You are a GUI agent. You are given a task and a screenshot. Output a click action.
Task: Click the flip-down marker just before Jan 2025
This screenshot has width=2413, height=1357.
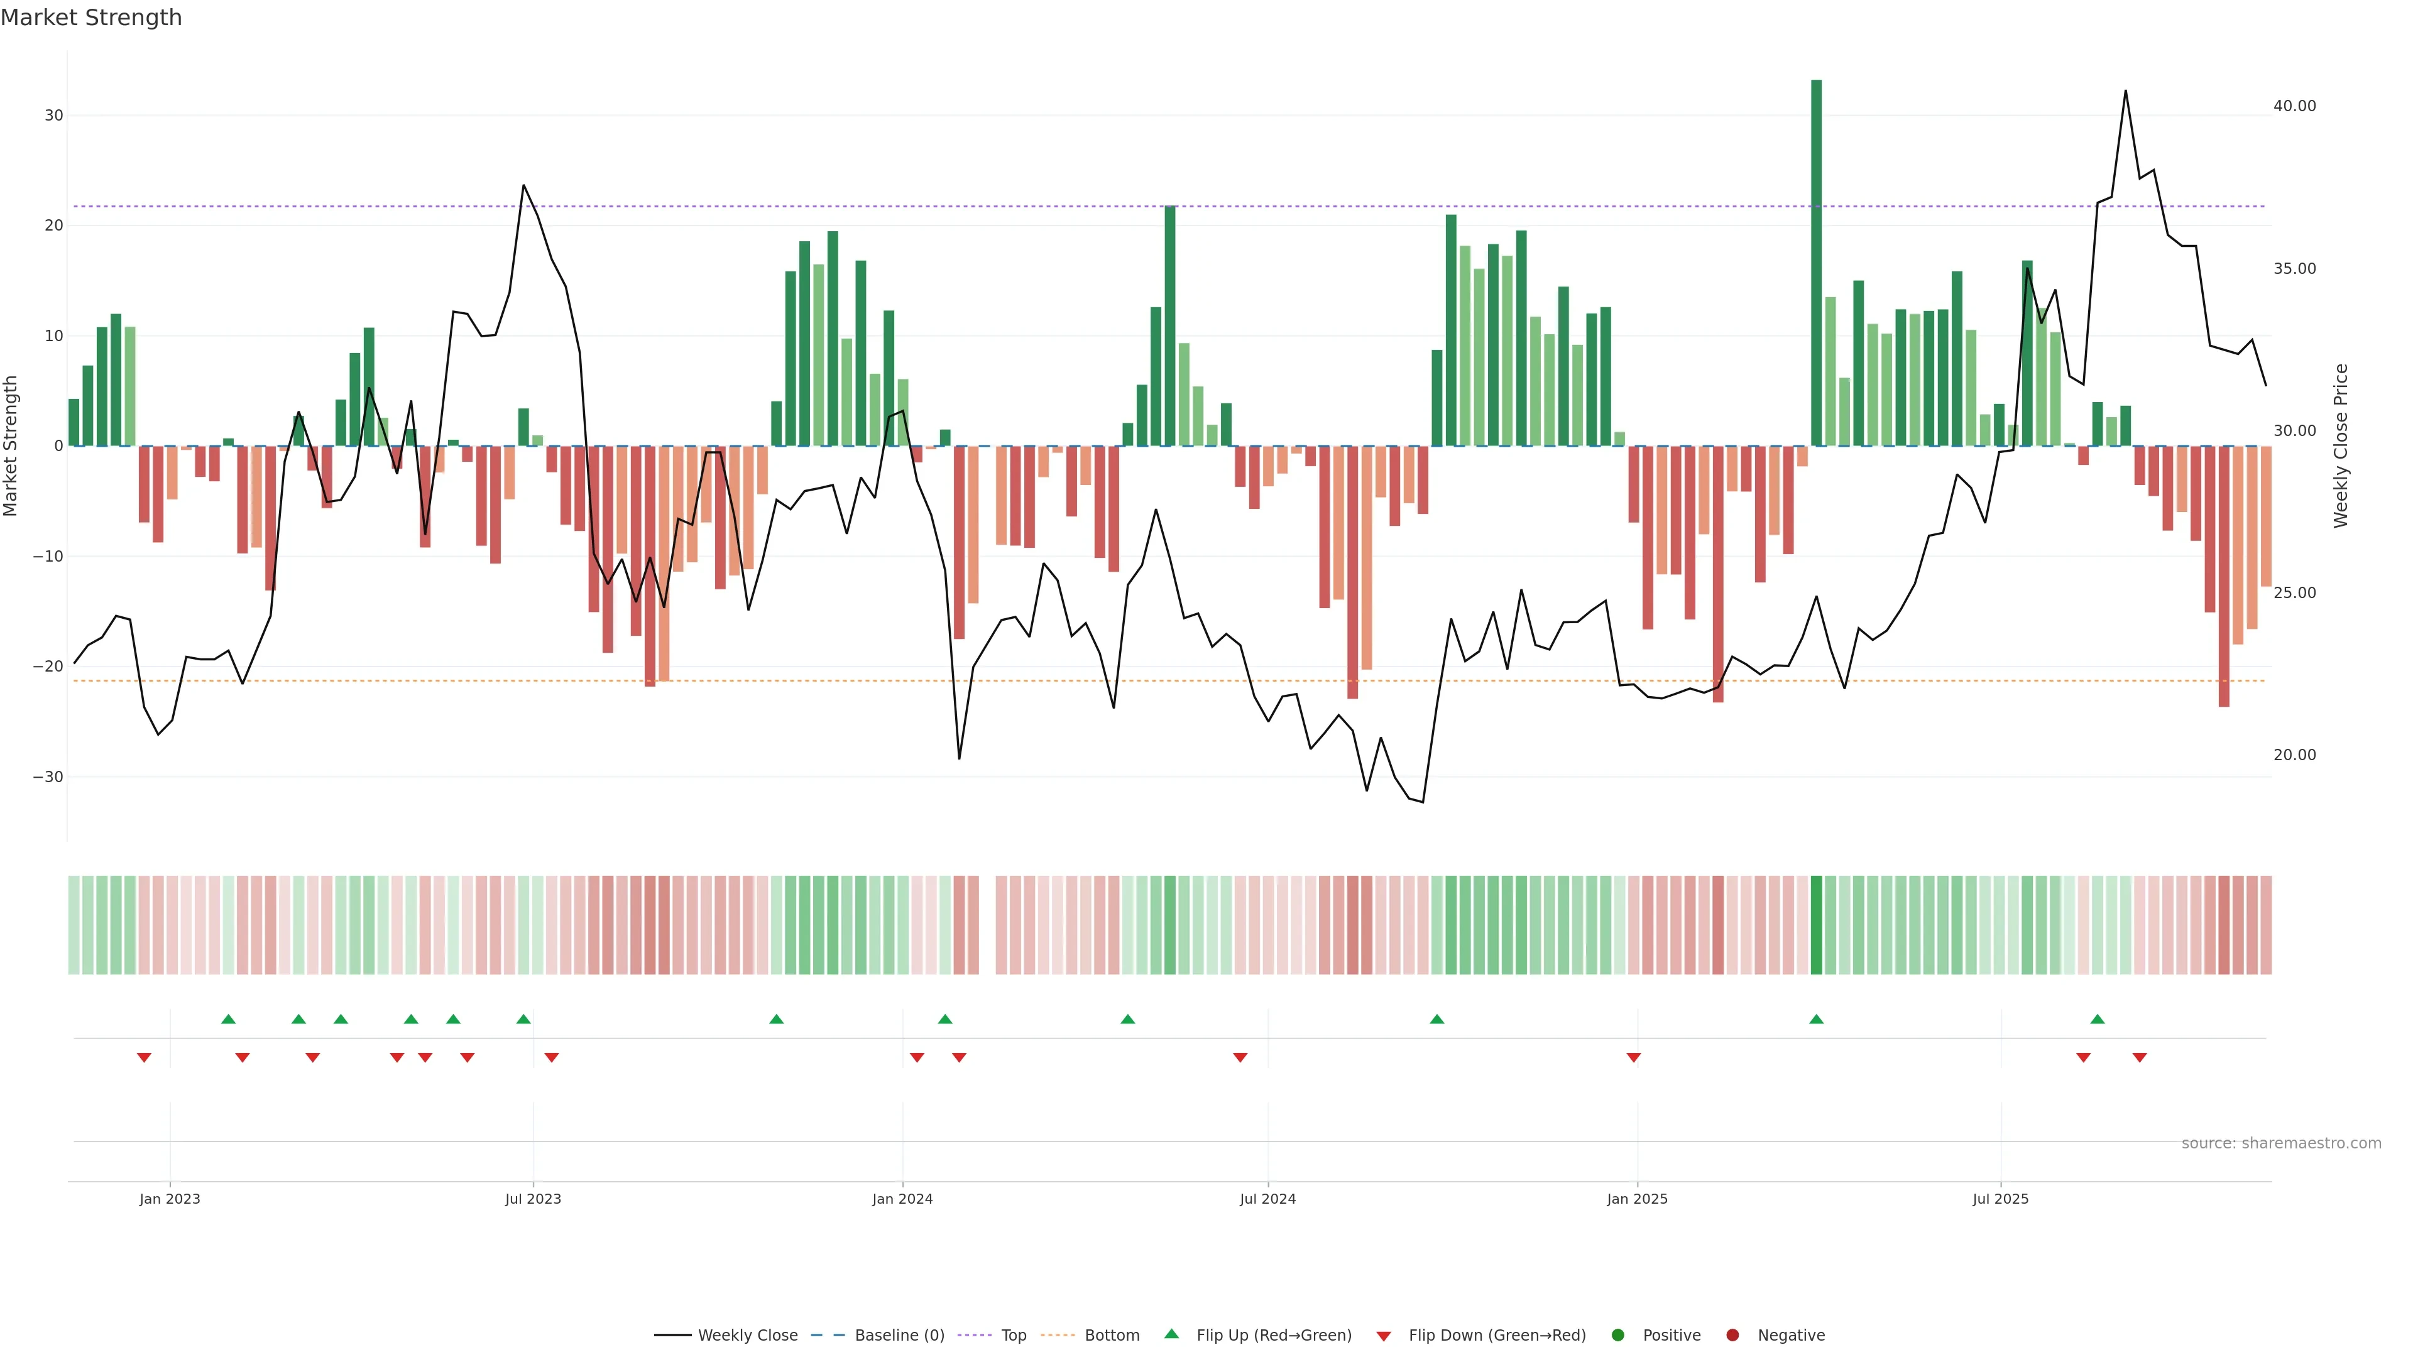[x=1634, y=1057]
